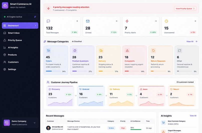The height and width of the screenshot is (133, 202).
Task: Open the Issue stage card
Action: 151,96
